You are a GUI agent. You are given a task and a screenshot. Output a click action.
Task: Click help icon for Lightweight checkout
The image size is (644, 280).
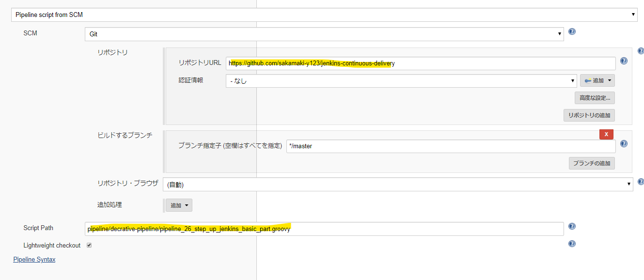coord(572,244)
